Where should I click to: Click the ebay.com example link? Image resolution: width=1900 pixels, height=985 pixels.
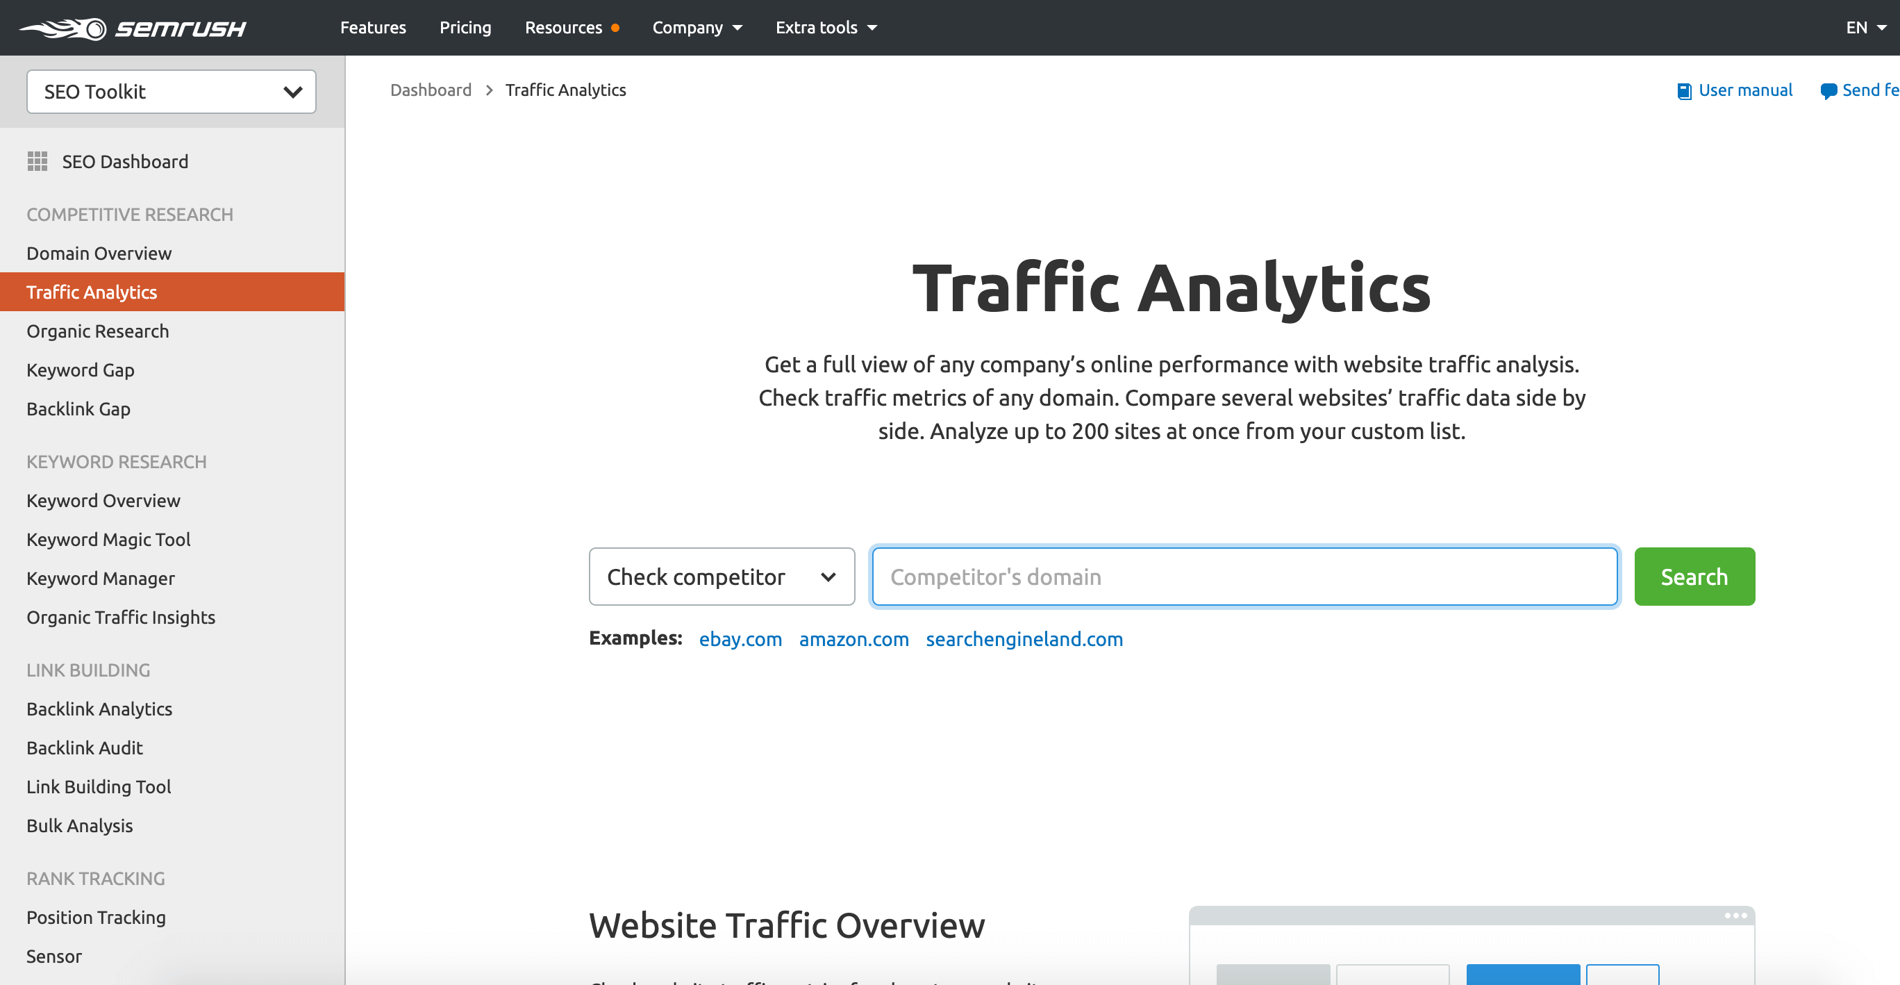(740, 639)
